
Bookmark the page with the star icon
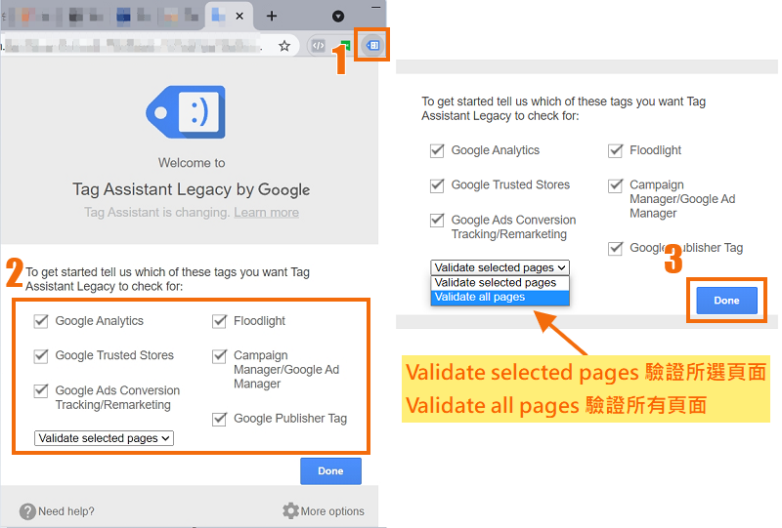[284, 46]
